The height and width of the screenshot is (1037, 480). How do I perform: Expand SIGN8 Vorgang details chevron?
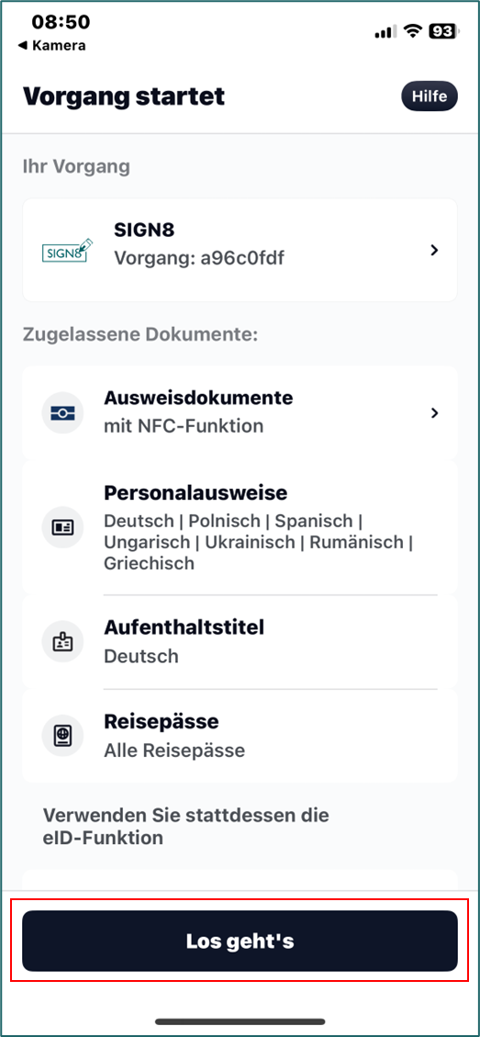point(434,250)
